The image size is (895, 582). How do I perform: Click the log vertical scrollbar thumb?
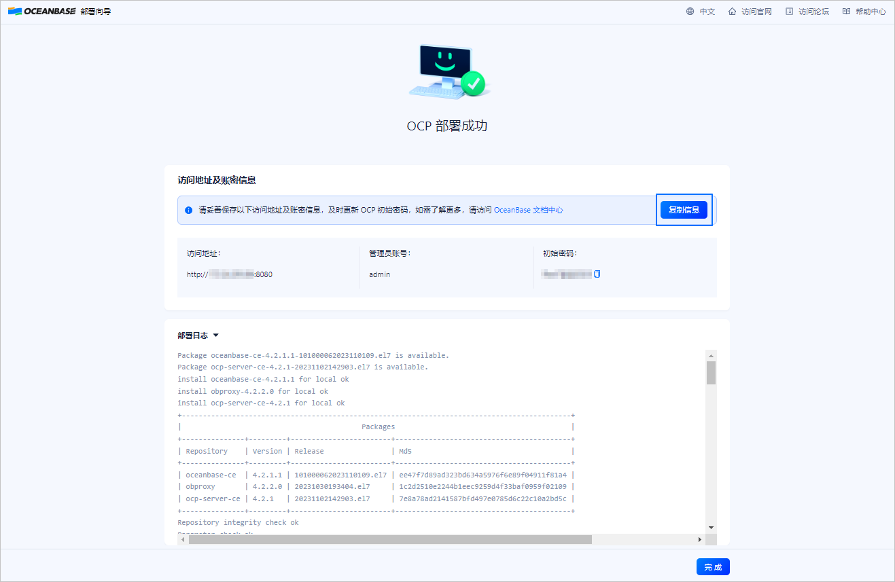(711, 373)
